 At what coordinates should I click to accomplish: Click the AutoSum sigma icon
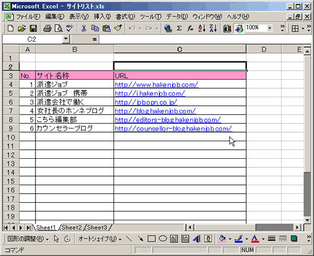tap(179, 28)
